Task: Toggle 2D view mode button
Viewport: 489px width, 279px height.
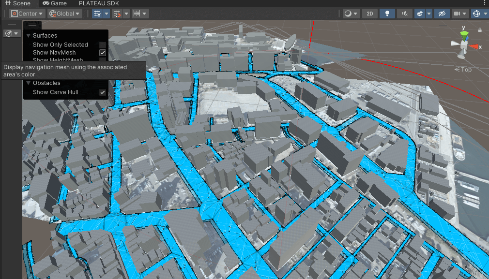Action: (x=370, y=14)
